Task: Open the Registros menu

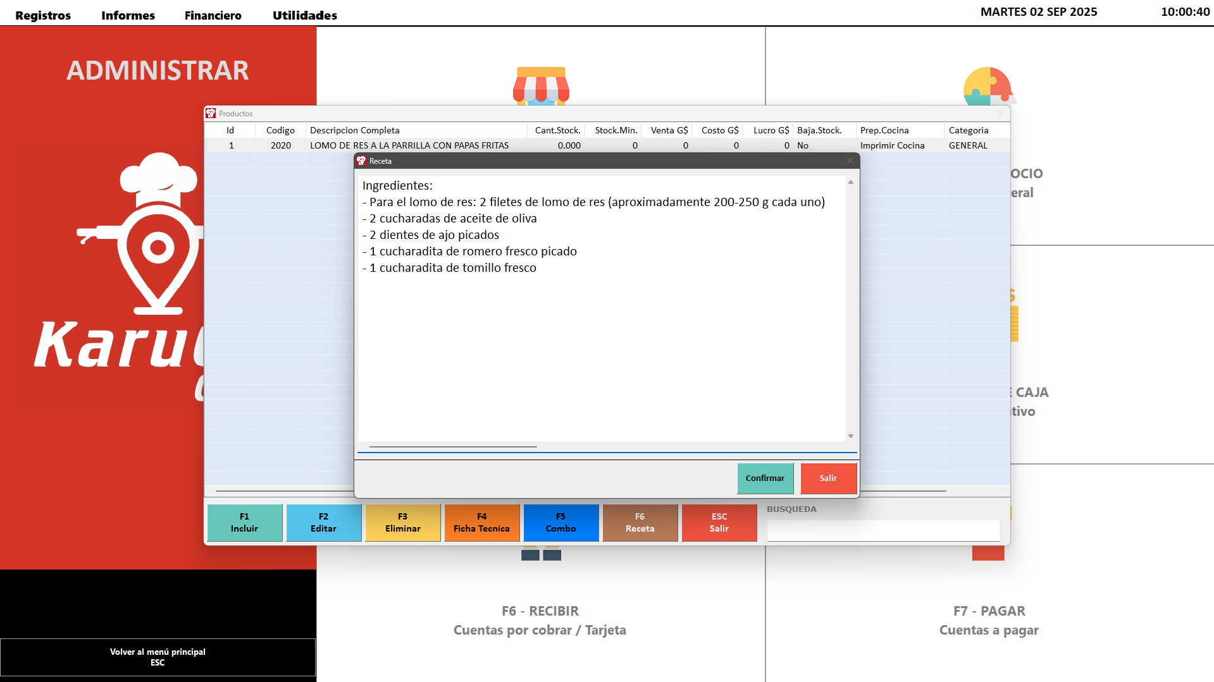Action: (43, 15)
